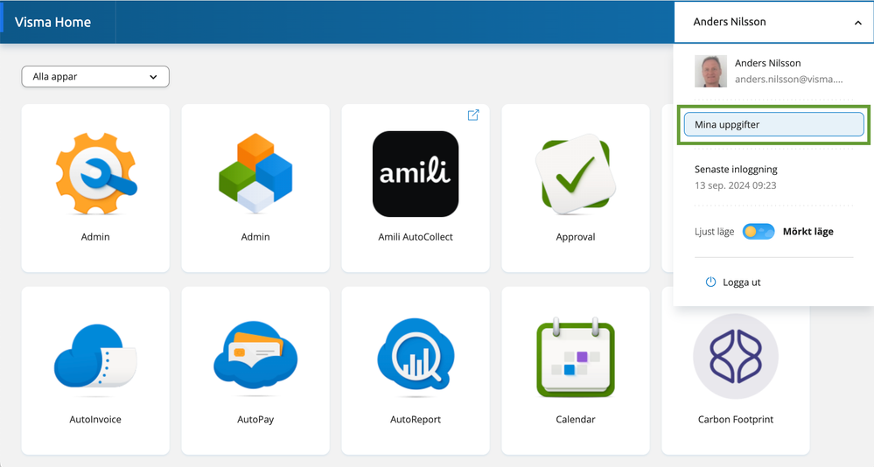Click the date 13 sep. 2024 09:23
The height and width of the screenshot is (467, 874).
tap(735, 185)
